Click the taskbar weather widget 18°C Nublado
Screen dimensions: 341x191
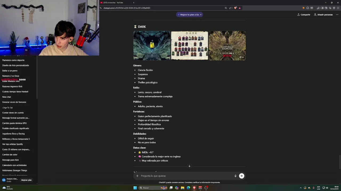[7, 188]
